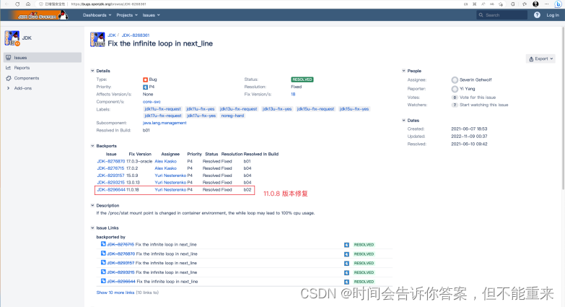The width and height of the screenshot is (565, 307).
Task: Add this page to favorites star icon
Action: click(501, 4)
